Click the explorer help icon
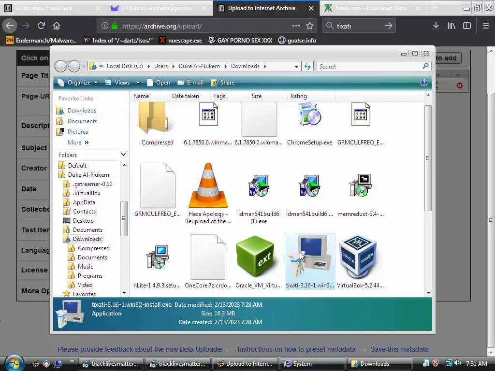Viewport: 495px width, 371px height. point(423,83)
